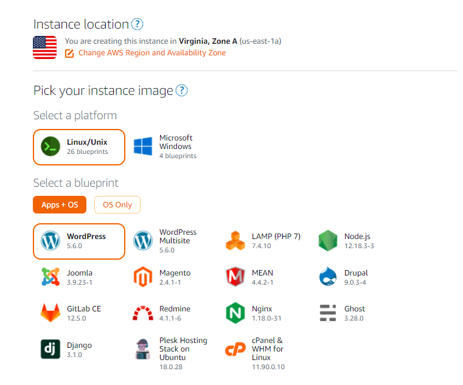The width and height of the screenshot is (463, 385).
Task: Click the Nginx name text
Action: [x=262, y=309]
